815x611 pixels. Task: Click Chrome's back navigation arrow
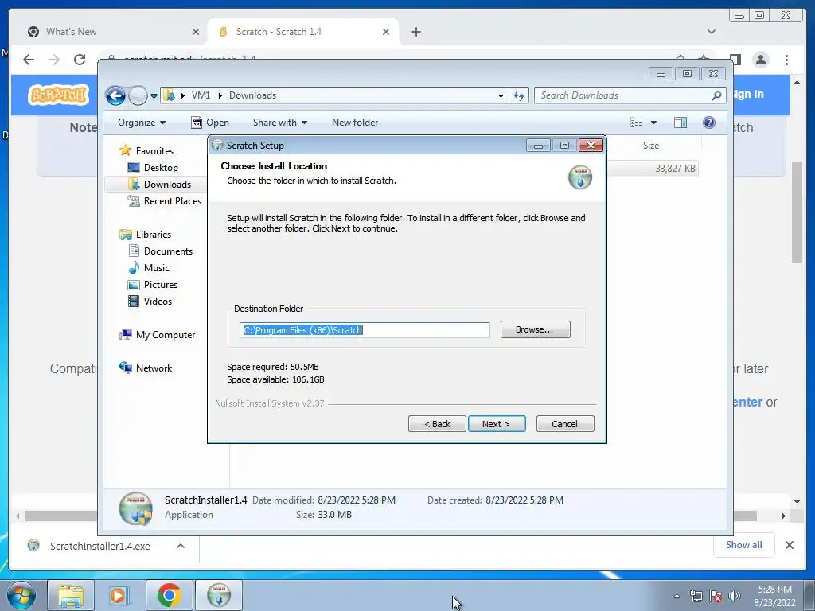(29, 60)
